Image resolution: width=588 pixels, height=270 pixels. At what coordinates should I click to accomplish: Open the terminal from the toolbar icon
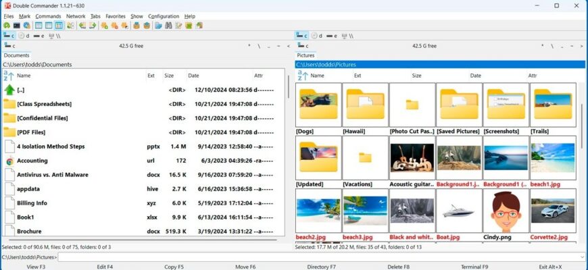(16, 26)
